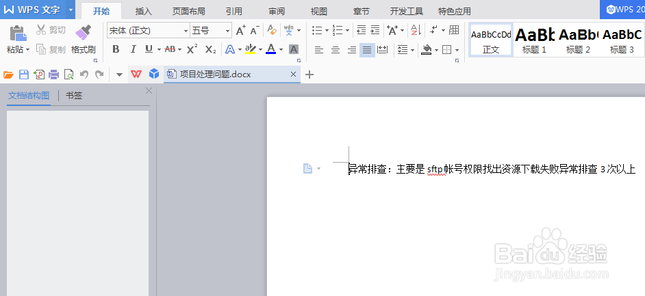The width and height of the screenshot is (645, 296).
Task: Sort text with the A-Z icon
Action: tap(416, 30)
